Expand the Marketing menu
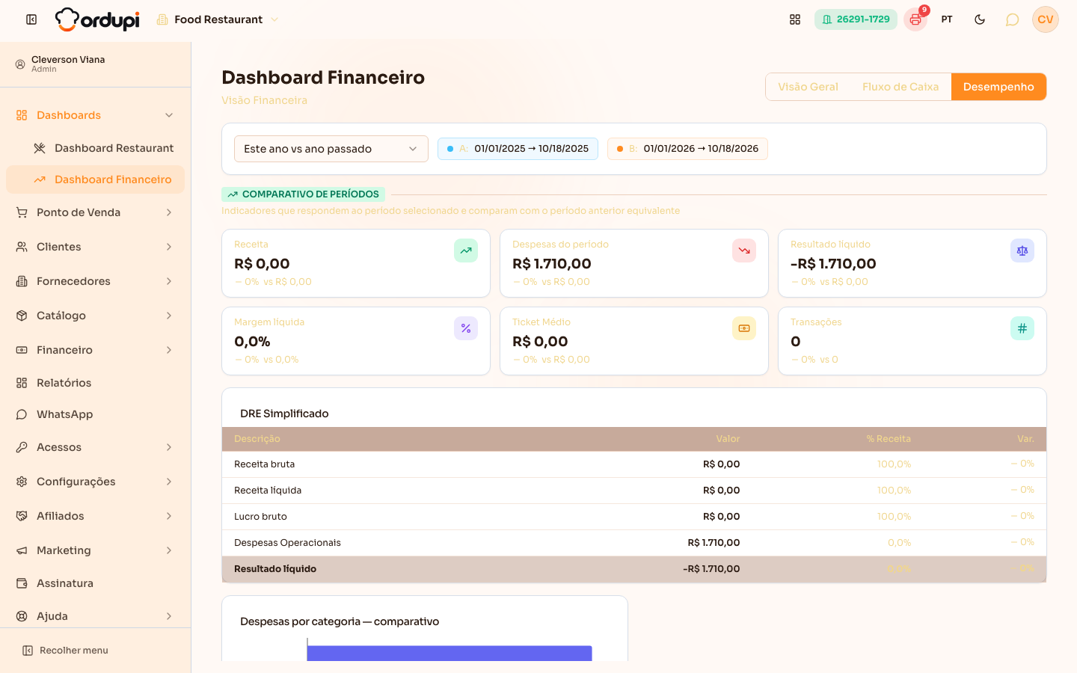This screenshot has height=673, width=1077. click(95, 550)
